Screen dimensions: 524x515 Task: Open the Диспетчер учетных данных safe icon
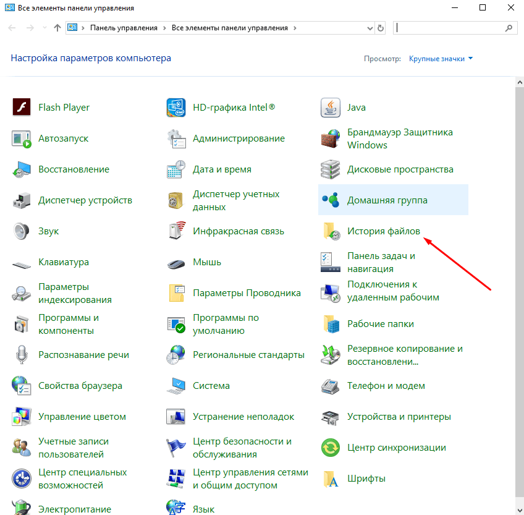pos(175,200)
